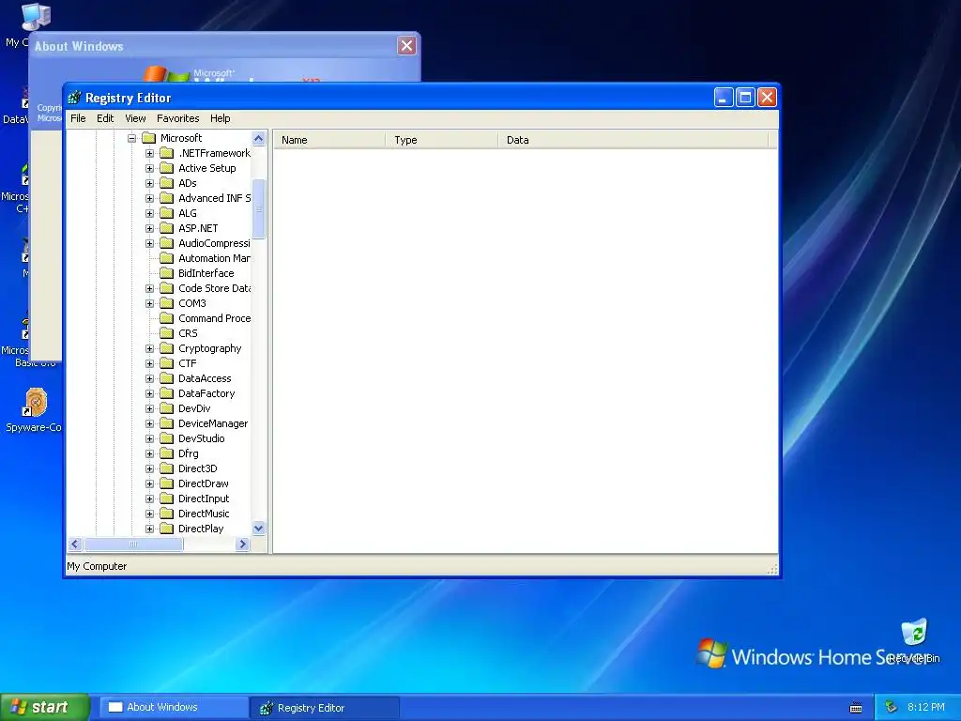Click the 8:12 PM taskbar clock
The image size is (961, 721).
[926, 707]
